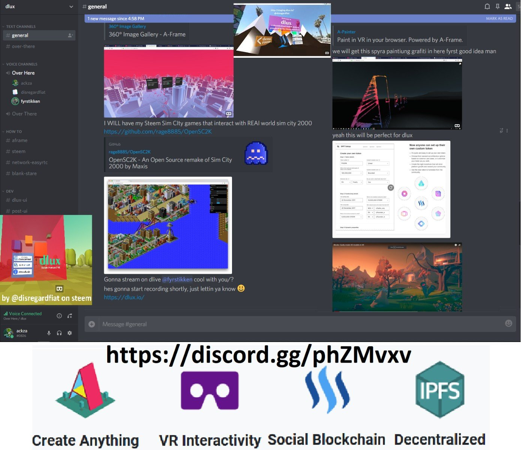Open the A-Painter embed link
Viewport: 521px width, 450px height.
346,32
